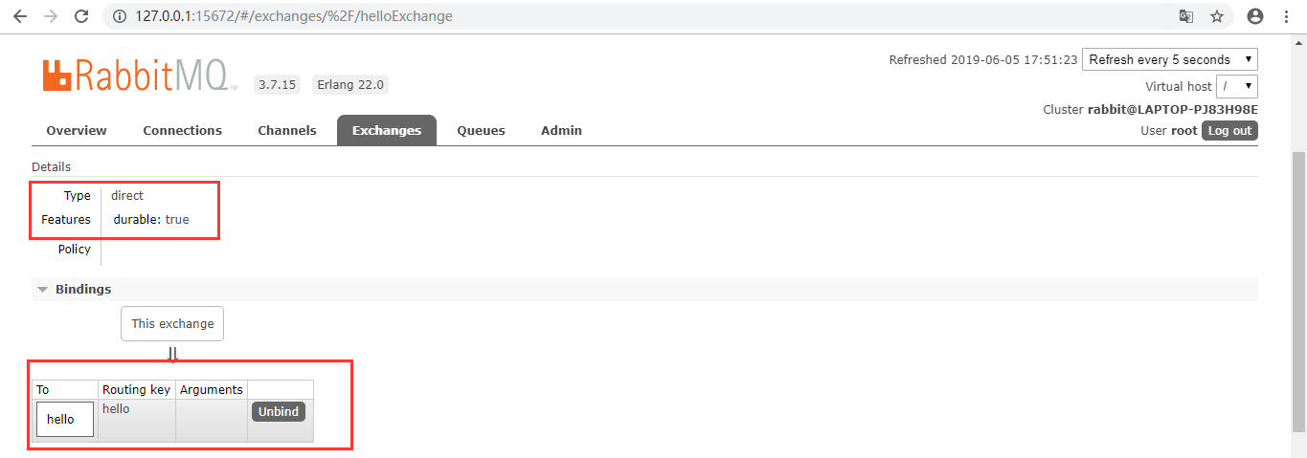Click the site info icon in address bar
Viewport: 1307px width, 458px height.
(120, 16)
